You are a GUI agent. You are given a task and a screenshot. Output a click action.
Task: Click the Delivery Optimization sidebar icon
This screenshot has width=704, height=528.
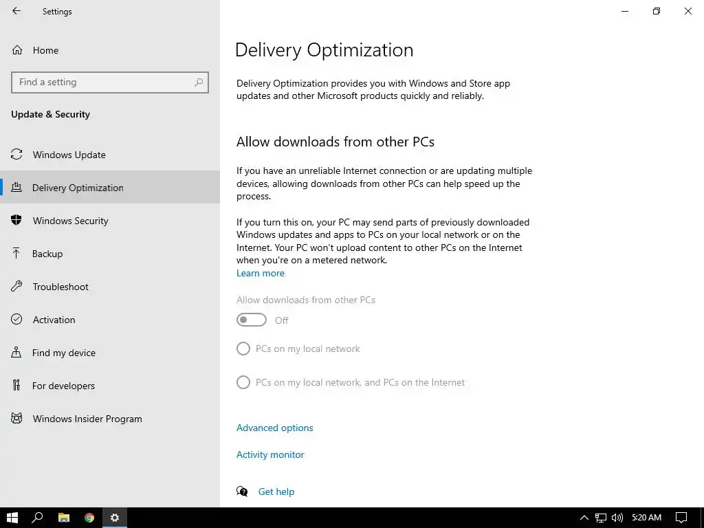coord(16,187)
